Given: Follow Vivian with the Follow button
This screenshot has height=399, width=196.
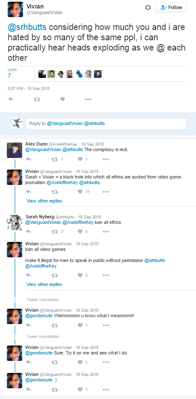Looking at the screenshot, I should 171,7.
